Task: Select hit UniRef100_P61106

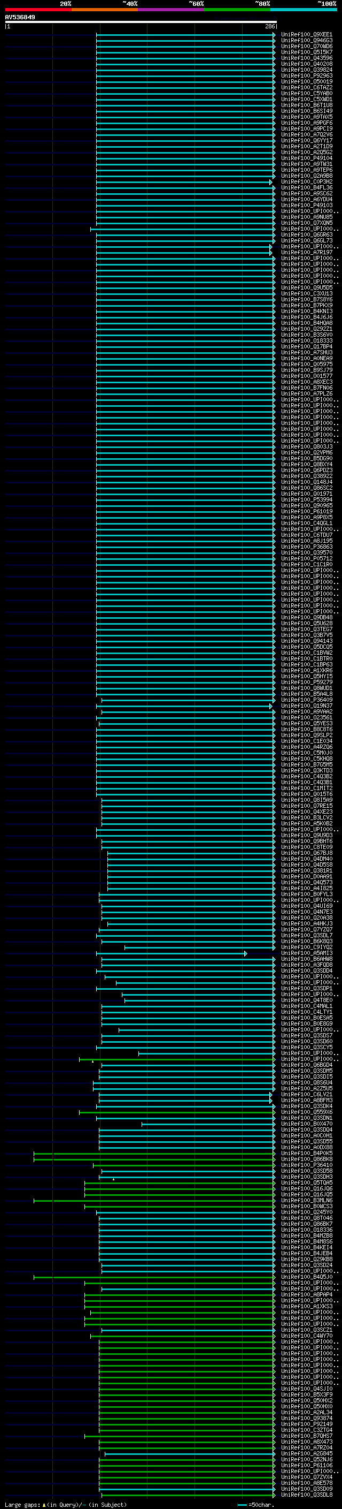Action: pos(306,1465)
